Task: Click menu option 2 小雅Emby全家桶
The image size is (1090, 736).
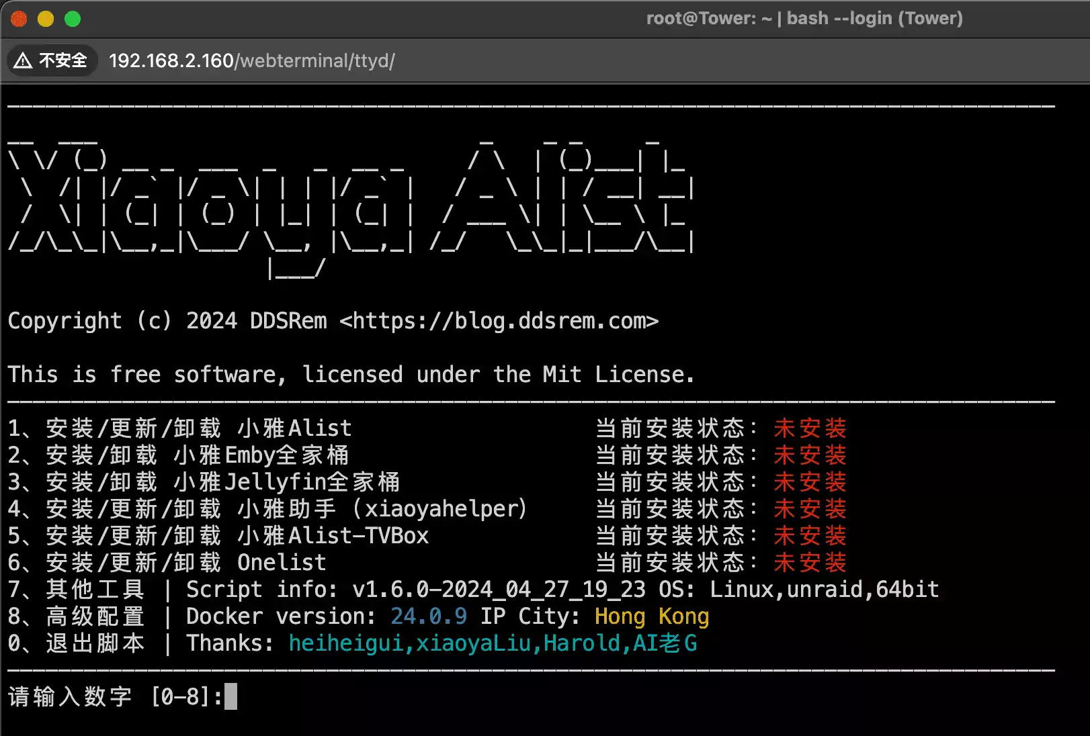Action: 179,455
